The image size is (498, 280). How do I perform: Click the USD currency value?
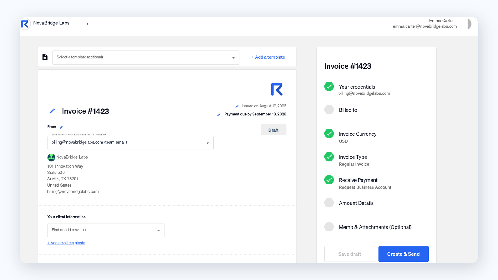(x=343, y=141)
